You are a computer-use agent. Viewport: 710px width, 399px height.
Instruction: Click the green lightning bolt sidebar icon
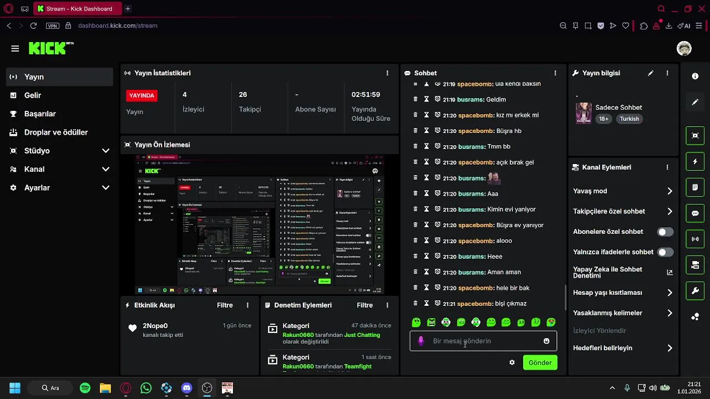pos(695,162)
